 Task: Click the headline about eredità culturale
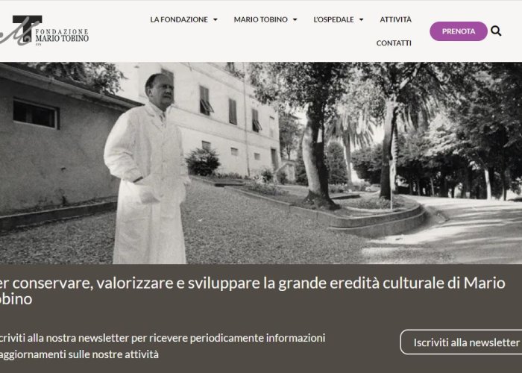coord(252,291)
